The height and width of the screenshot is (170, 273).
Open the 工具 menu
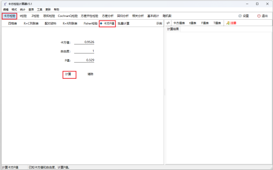pyautogui.click(x=39, y=10)
